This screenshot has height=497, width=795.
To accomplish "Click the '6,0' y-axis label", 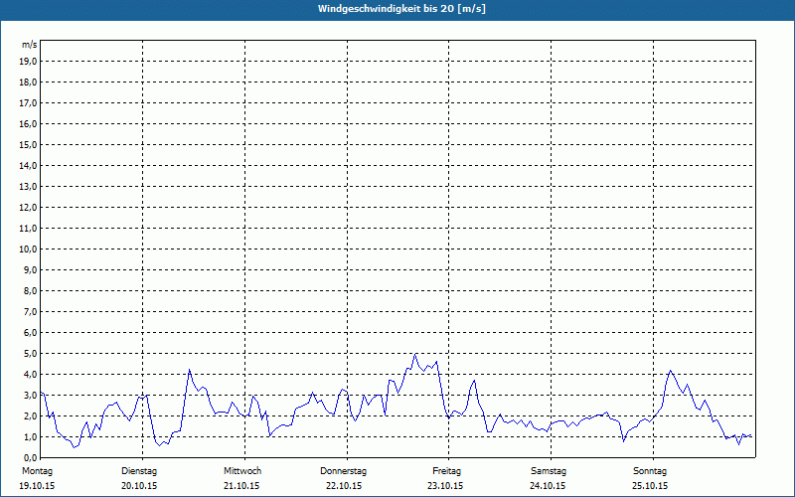I will coord(30,332).
